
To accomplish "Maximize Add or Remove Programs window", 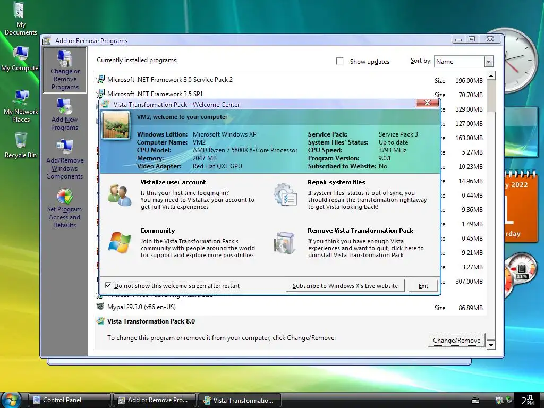I will (472, 39).
